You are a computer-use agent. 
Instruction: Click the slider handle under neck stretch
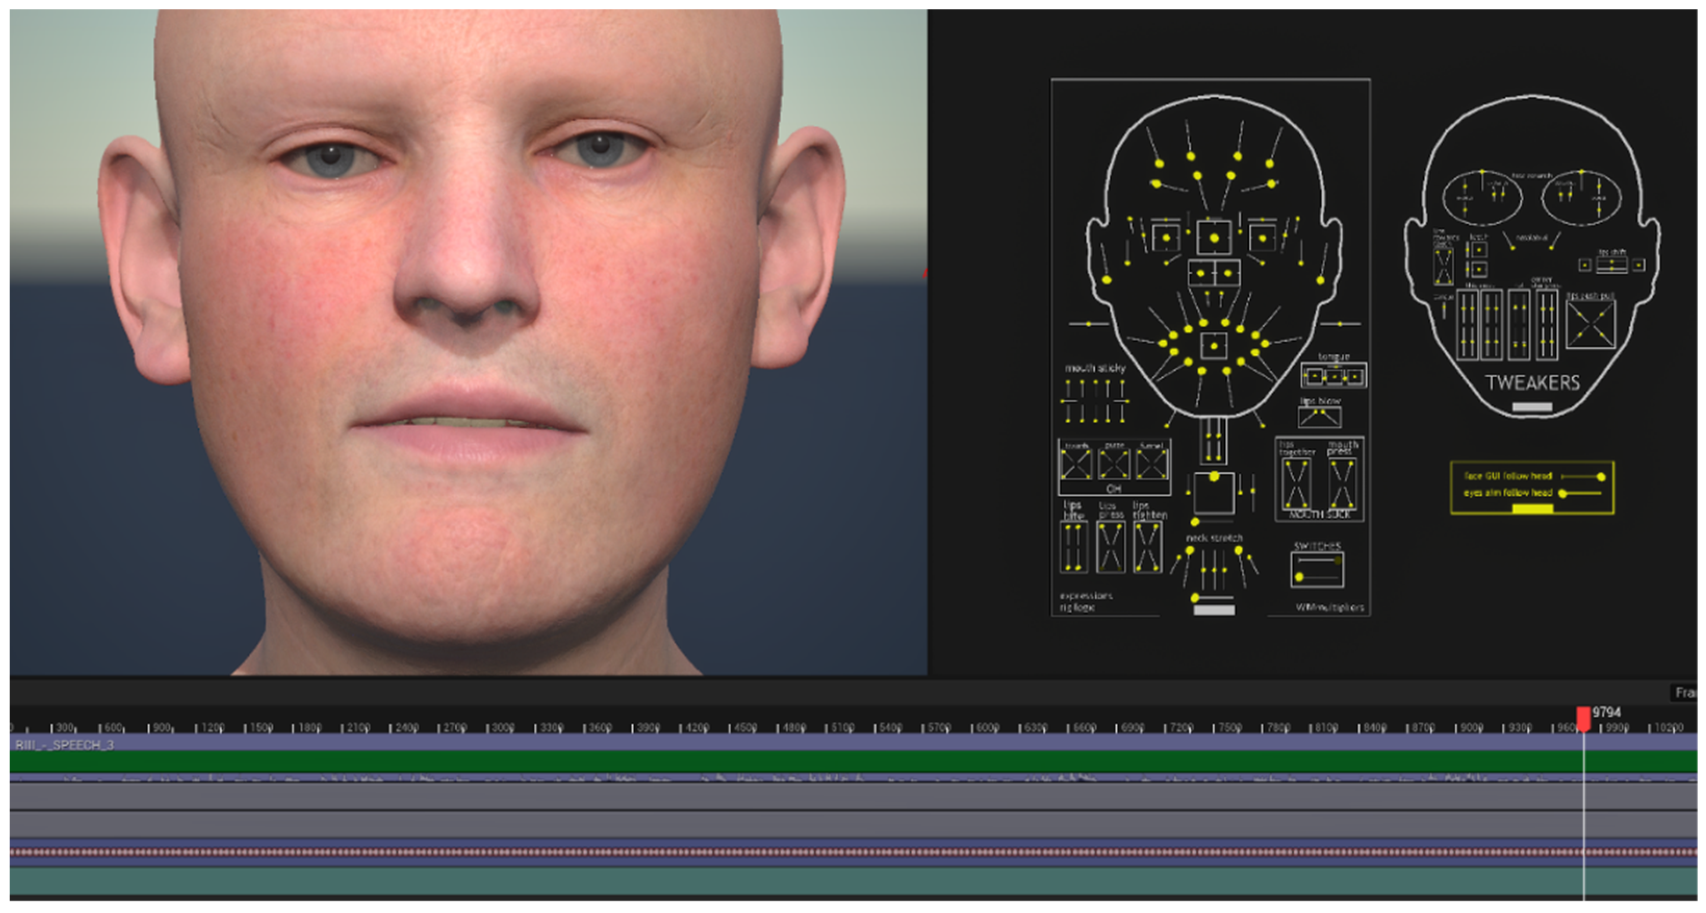click(x=1196, y=598)
